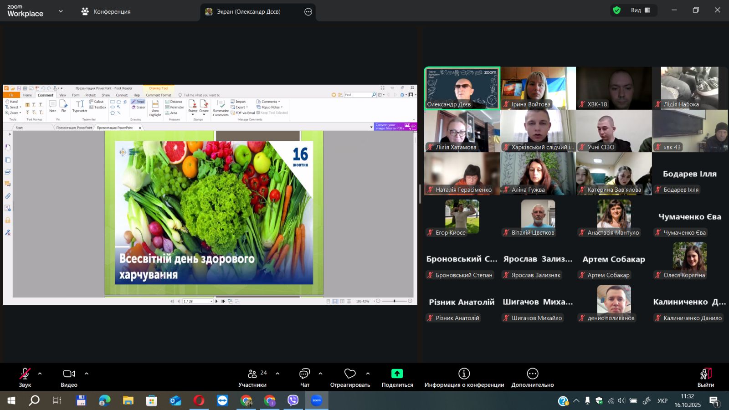729x410 pixels.
Task: Toggle camera with the Видео button
Action: pyautogui.click(x=69, y=377)
